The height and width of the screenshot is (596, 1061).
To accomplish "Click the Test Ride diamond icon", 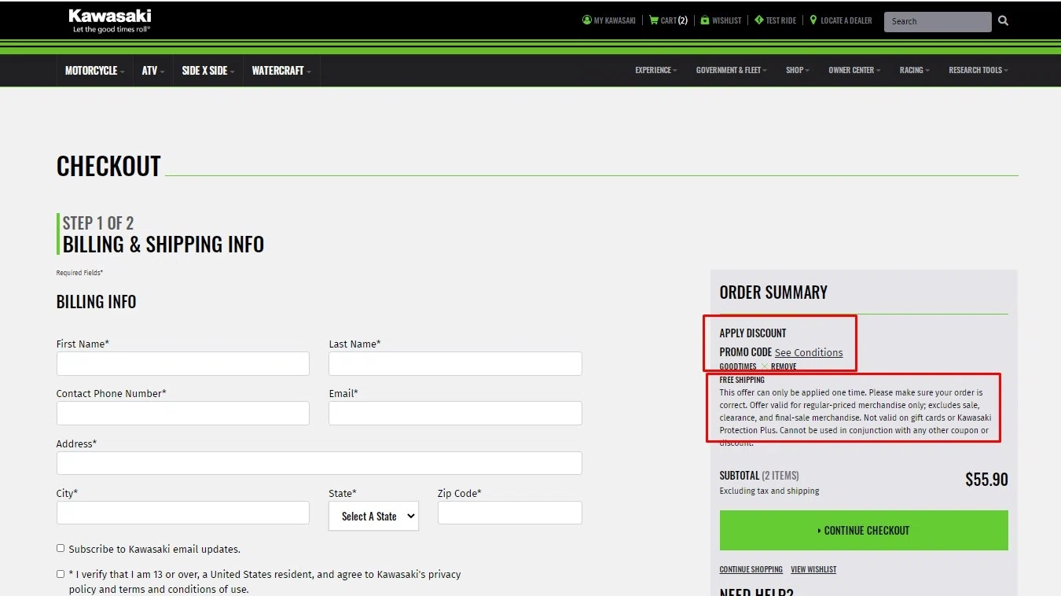I will click(758, 20).
